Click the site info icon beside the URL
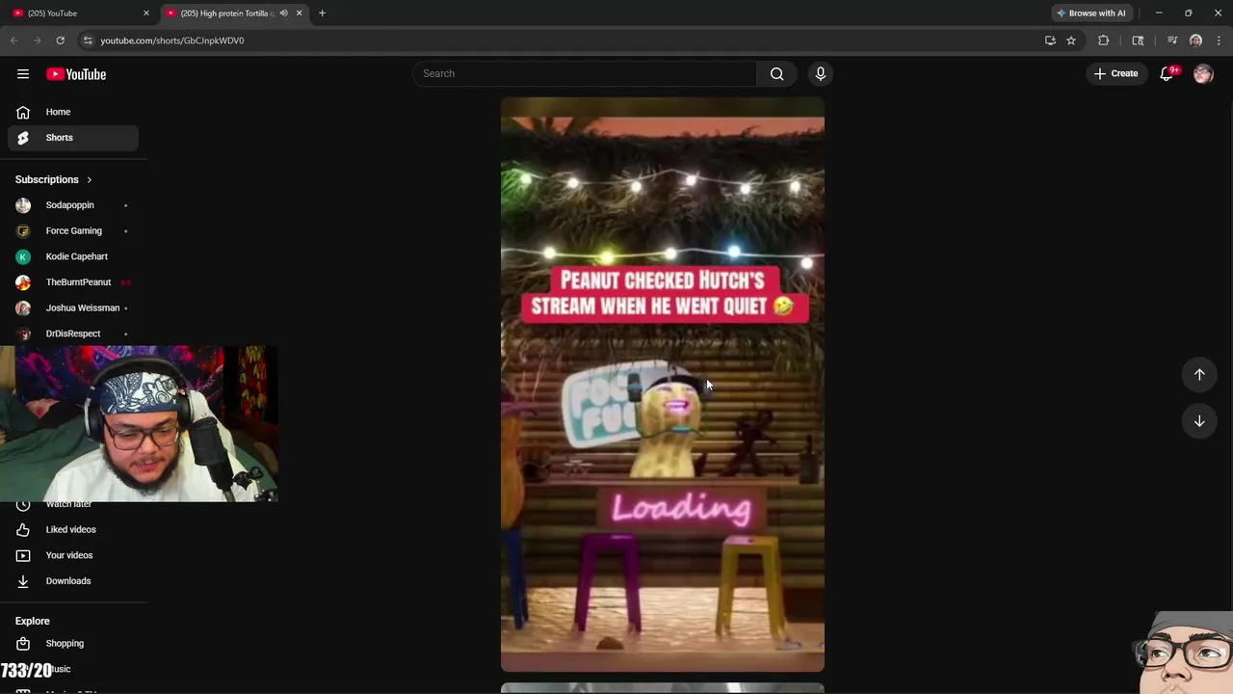The width and height of the screenshot is (1233, 694). pos(88,40)
